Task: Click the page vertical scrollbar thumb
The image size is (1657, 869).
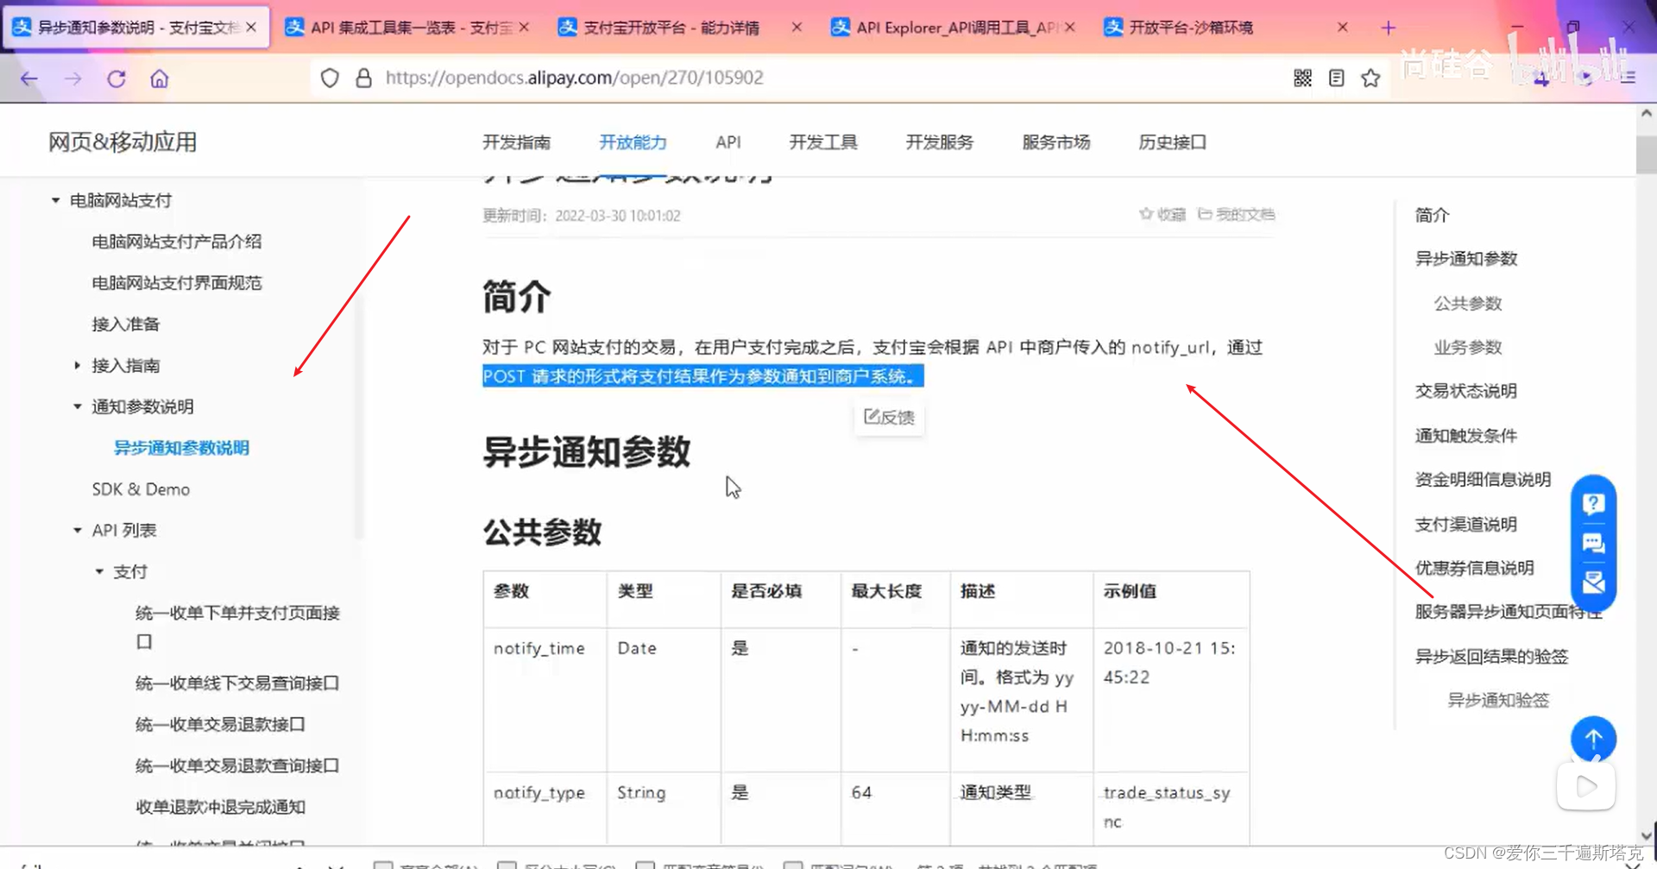Action: coord(1646,154)
